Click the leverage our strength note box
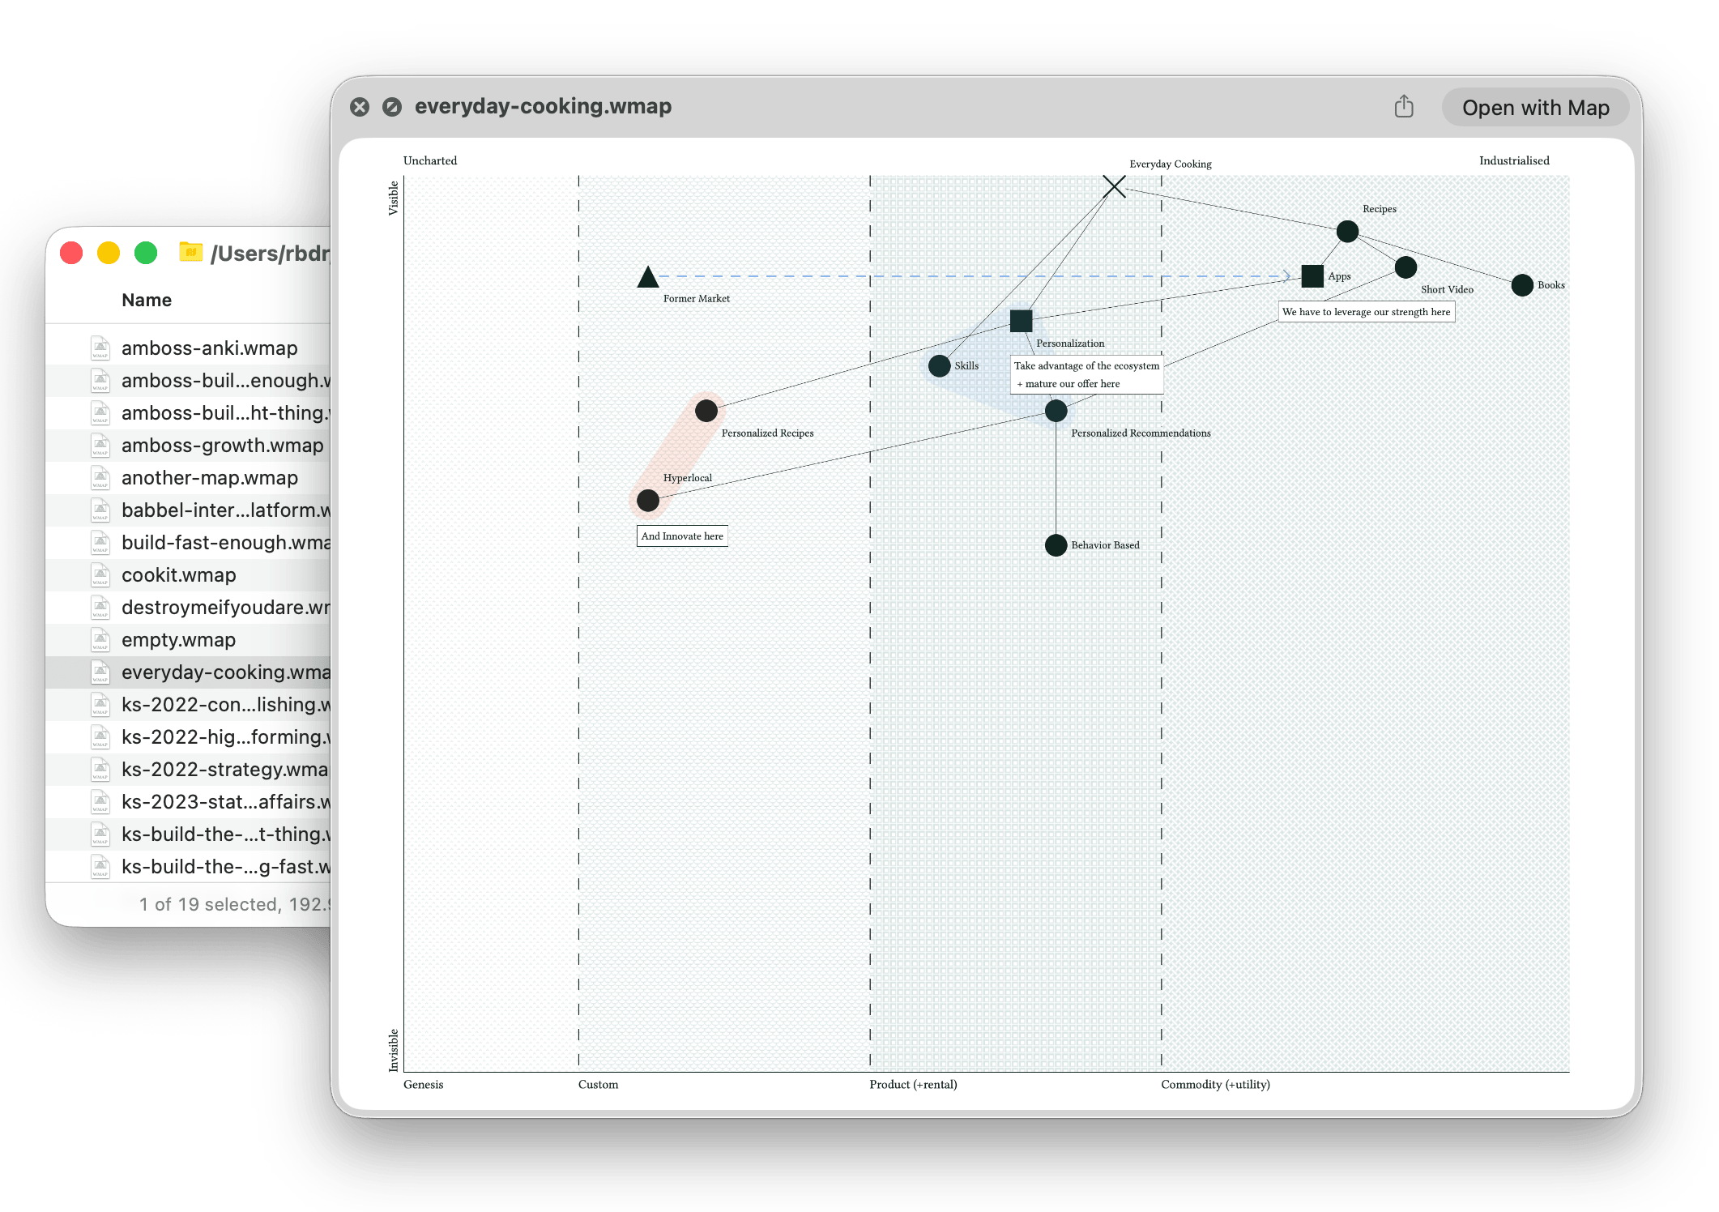The image size is (1719, 1212). (x=1366, y=312)
